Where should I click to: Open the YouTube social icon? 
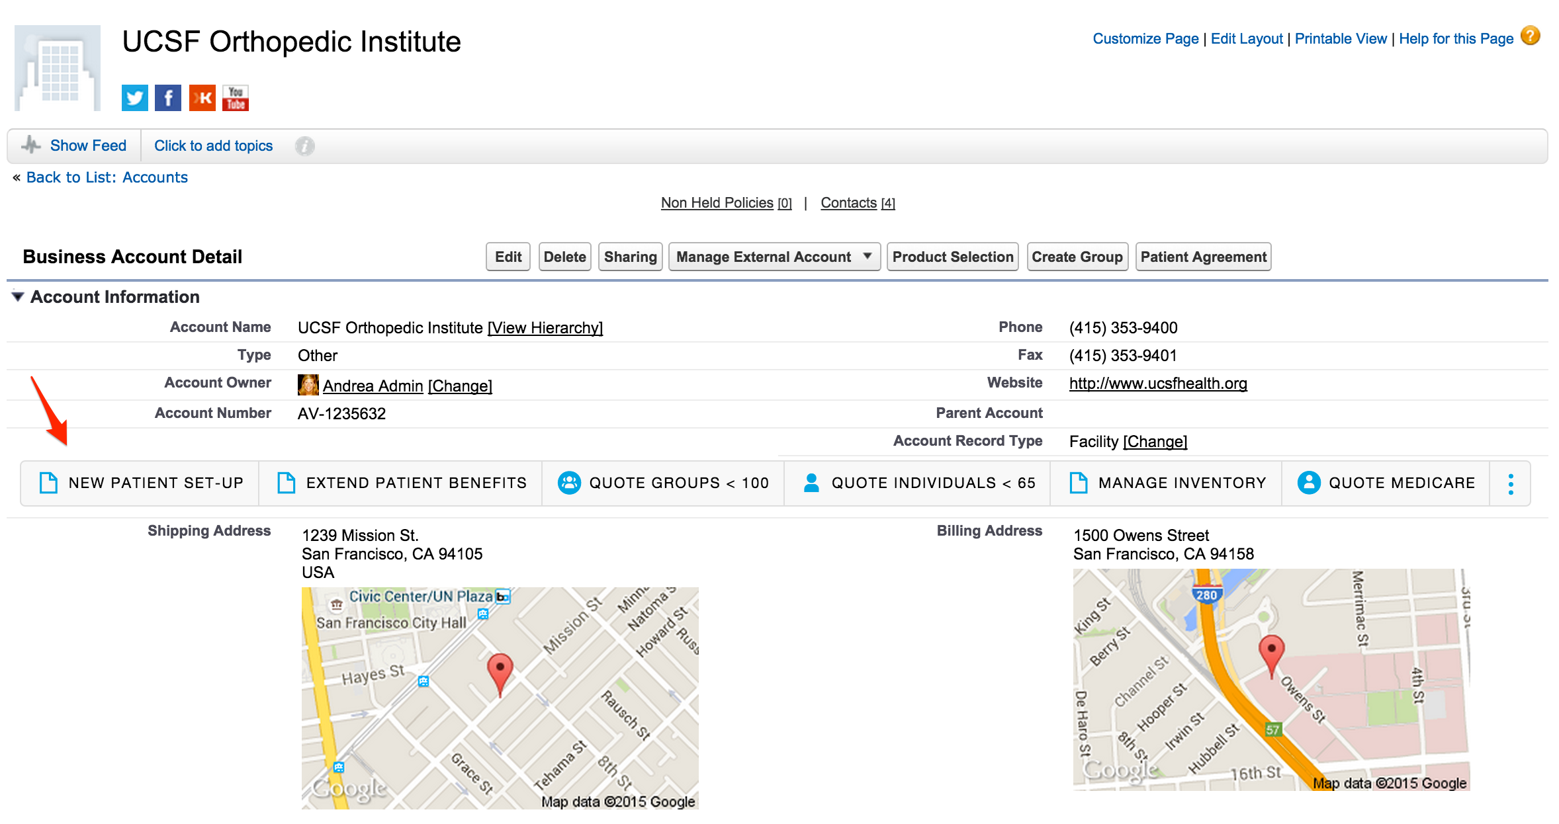[x=236, y=98]
